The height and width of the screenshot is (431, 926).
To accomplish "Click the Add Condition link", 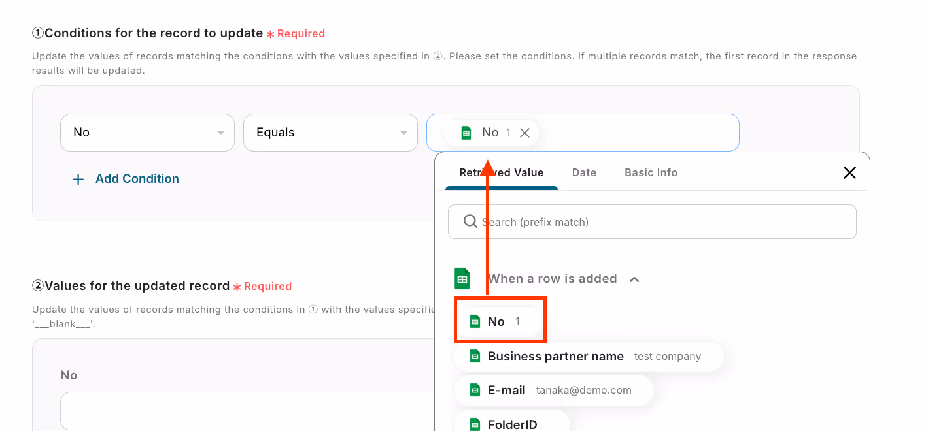I will point(137,179).
